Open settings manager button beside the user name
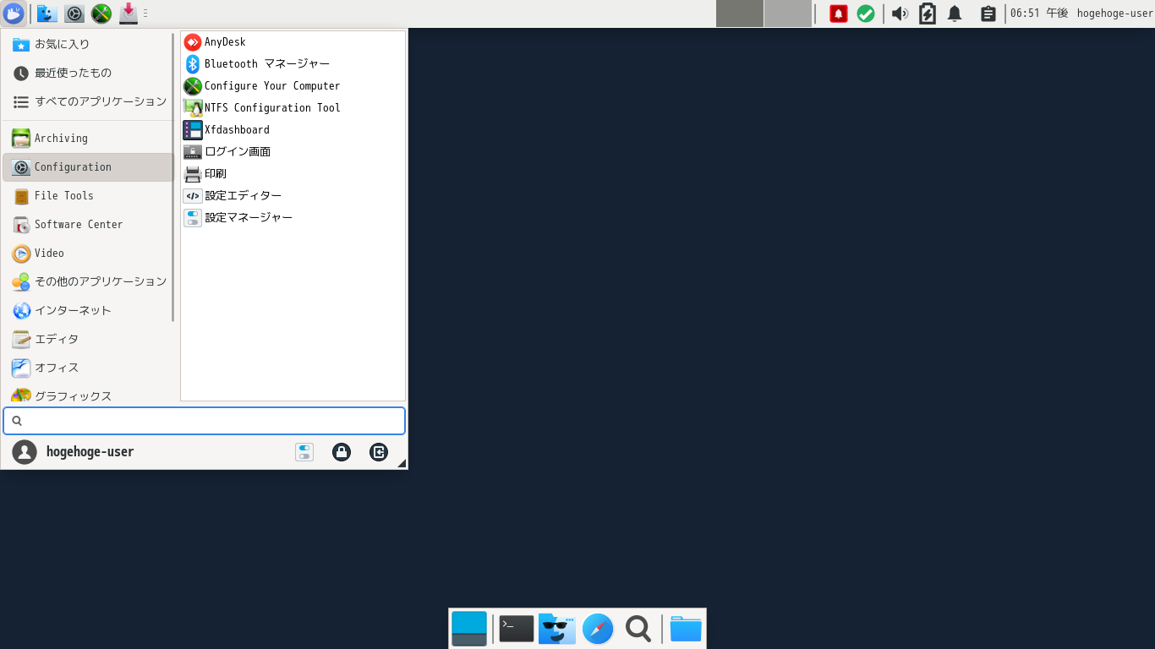 click(x=304, y=452)
